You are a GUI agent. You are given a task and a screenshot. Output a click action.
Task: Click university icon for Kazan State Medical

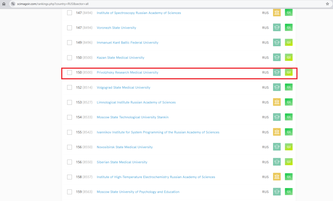point(277,57)
